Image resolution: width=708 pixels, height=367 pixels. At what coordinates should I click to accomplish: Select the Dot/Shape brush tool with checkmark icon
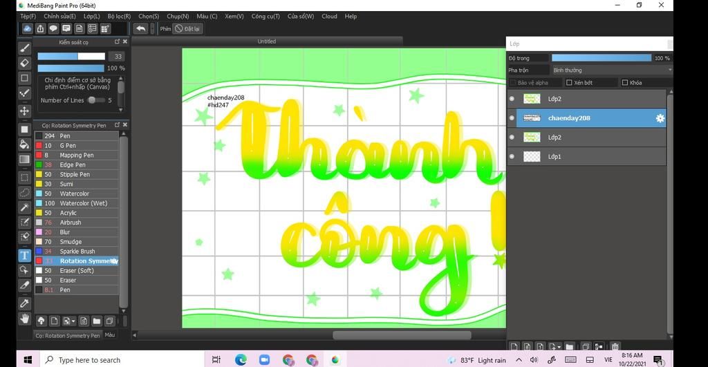coord(25,93)
